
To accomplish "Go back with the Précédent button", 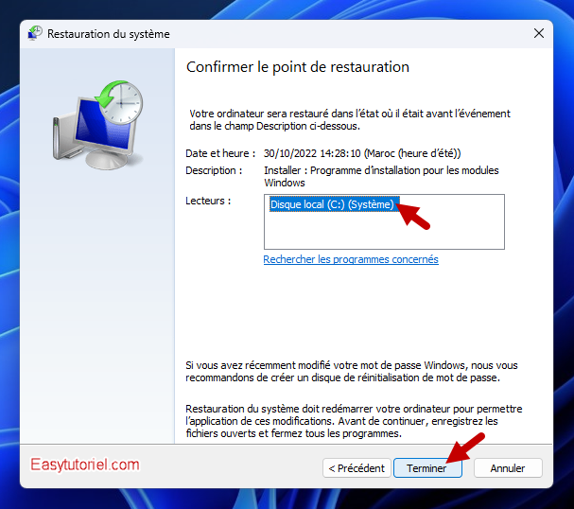I will point(357,468).
